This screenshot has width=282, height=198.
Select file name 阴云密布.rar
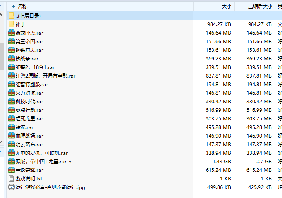click(x=29, y=145)
